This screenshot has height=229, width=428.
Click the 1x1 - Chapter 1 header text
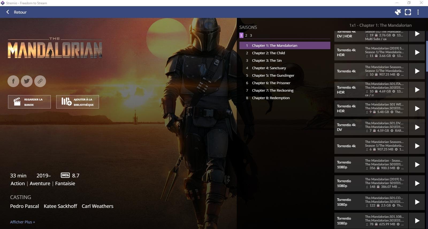click(380, 25)
